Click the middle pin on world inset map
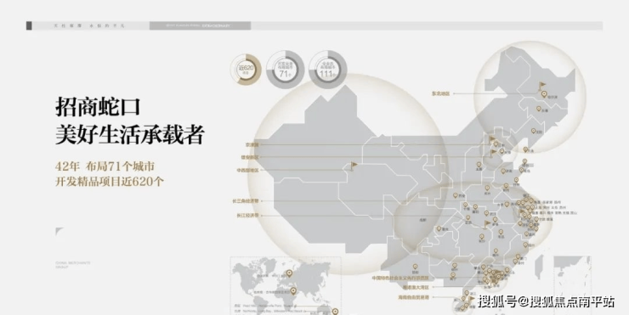 293,291
